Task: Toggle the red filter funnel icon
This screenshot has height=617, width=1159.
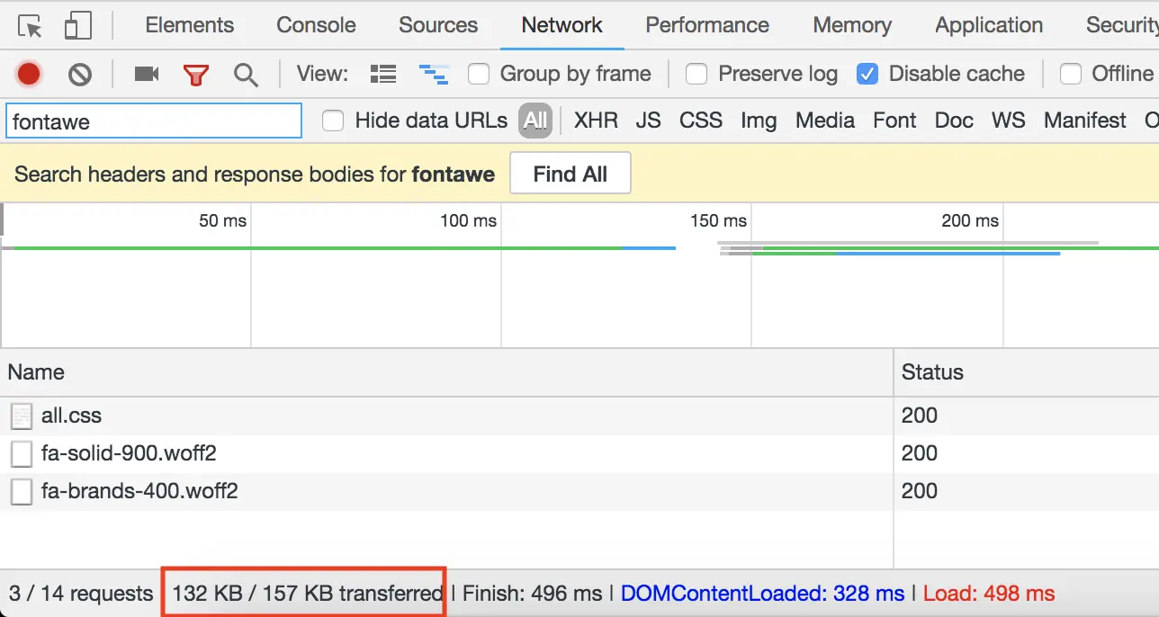Action: tap(196, 75)
